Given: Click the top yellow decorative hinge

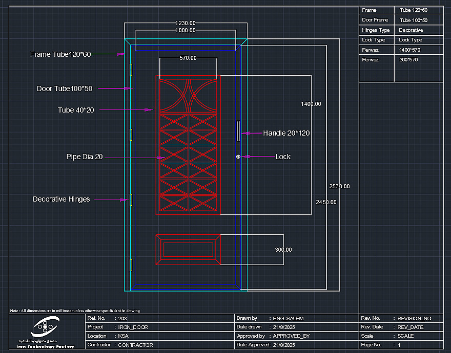Looking at the screenshot, I should tap(131, 70).
